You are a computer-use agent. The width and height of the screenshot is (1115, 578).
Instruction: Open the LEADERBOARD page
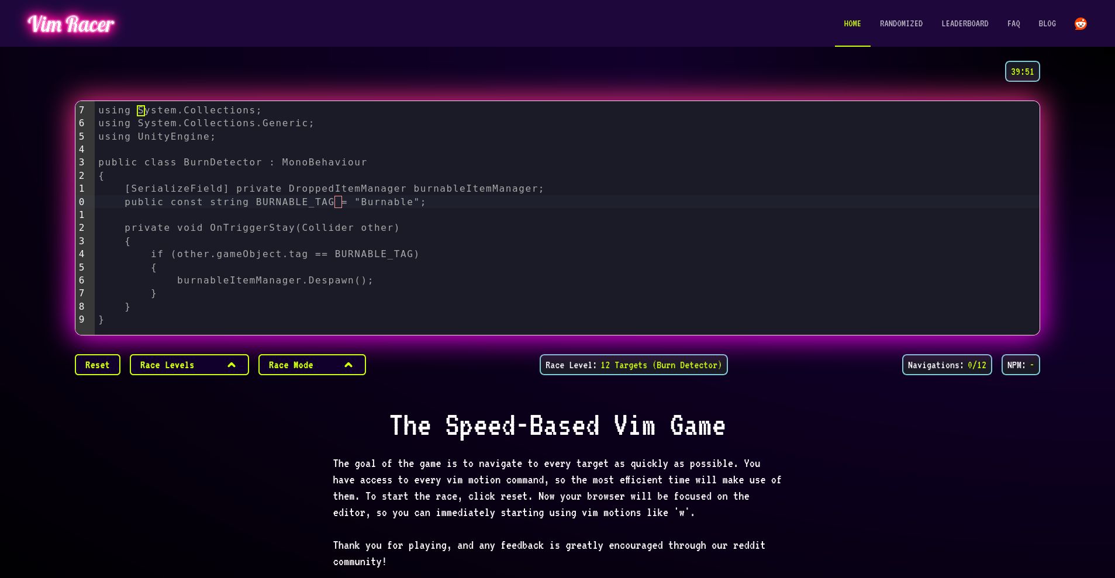coord(965,23)
